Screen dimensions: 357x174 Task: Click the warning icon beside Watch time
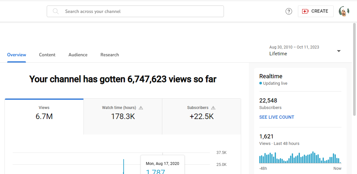tap(141, 108)
